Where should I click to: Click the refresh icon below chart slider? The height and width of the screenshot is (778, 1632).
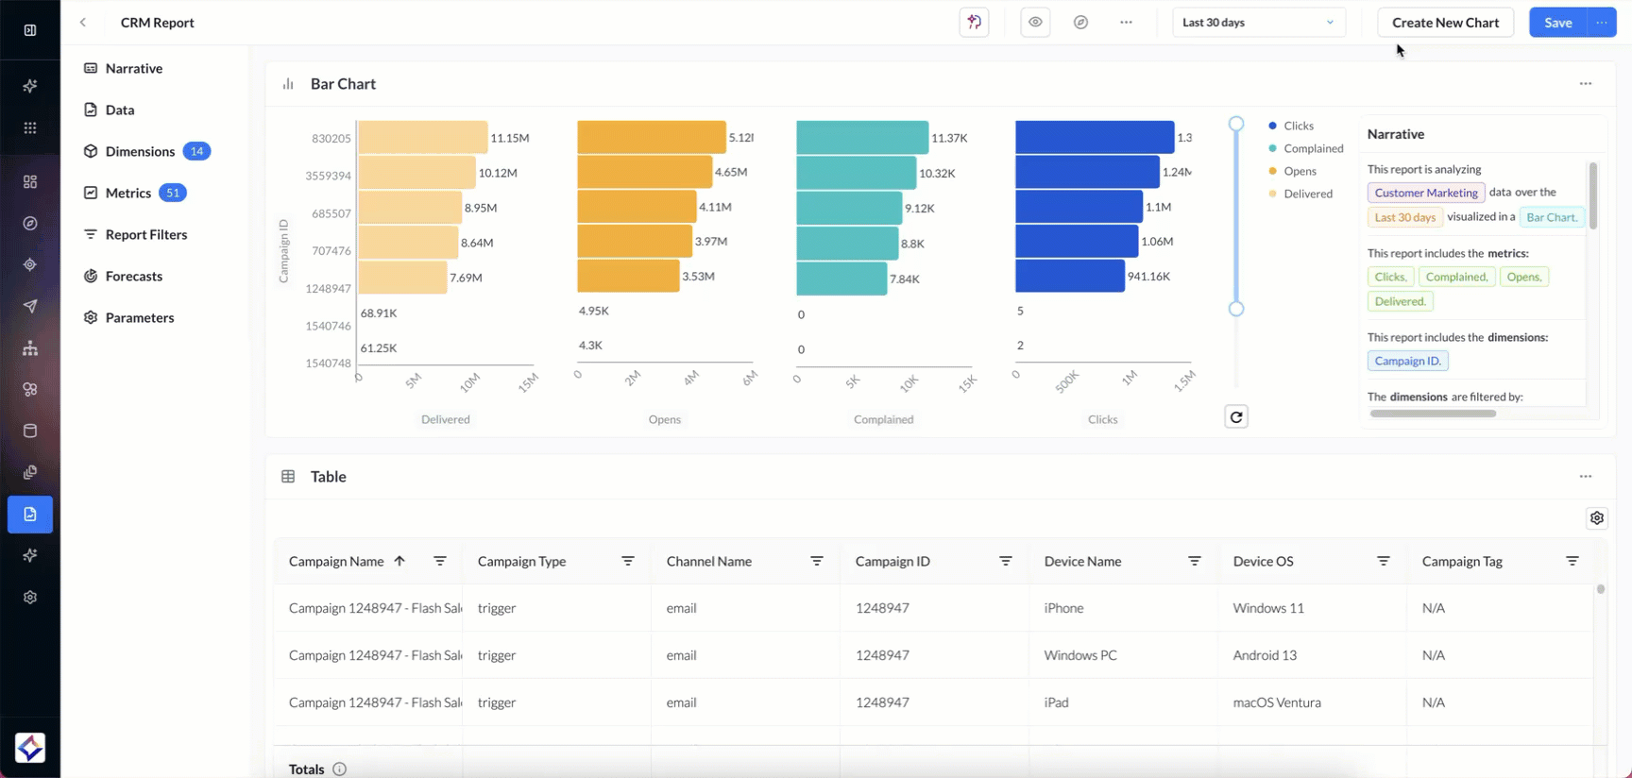(1235, 417)
